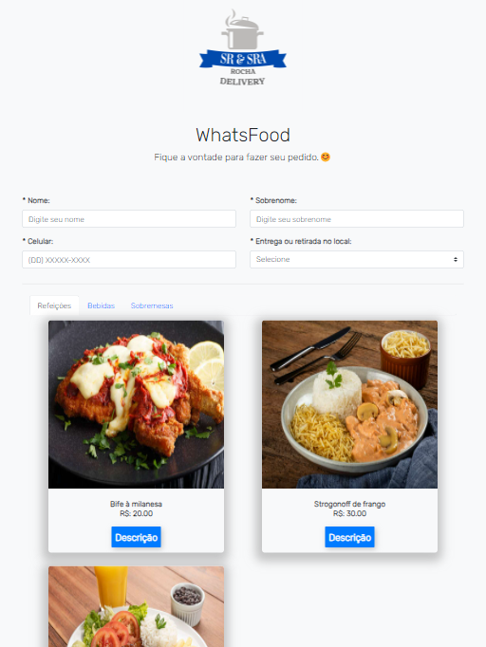Click the Bife à milanesa title text
The height and width of the screenshot is (647, 486).
pyautogui.click(x=137, y=504)
